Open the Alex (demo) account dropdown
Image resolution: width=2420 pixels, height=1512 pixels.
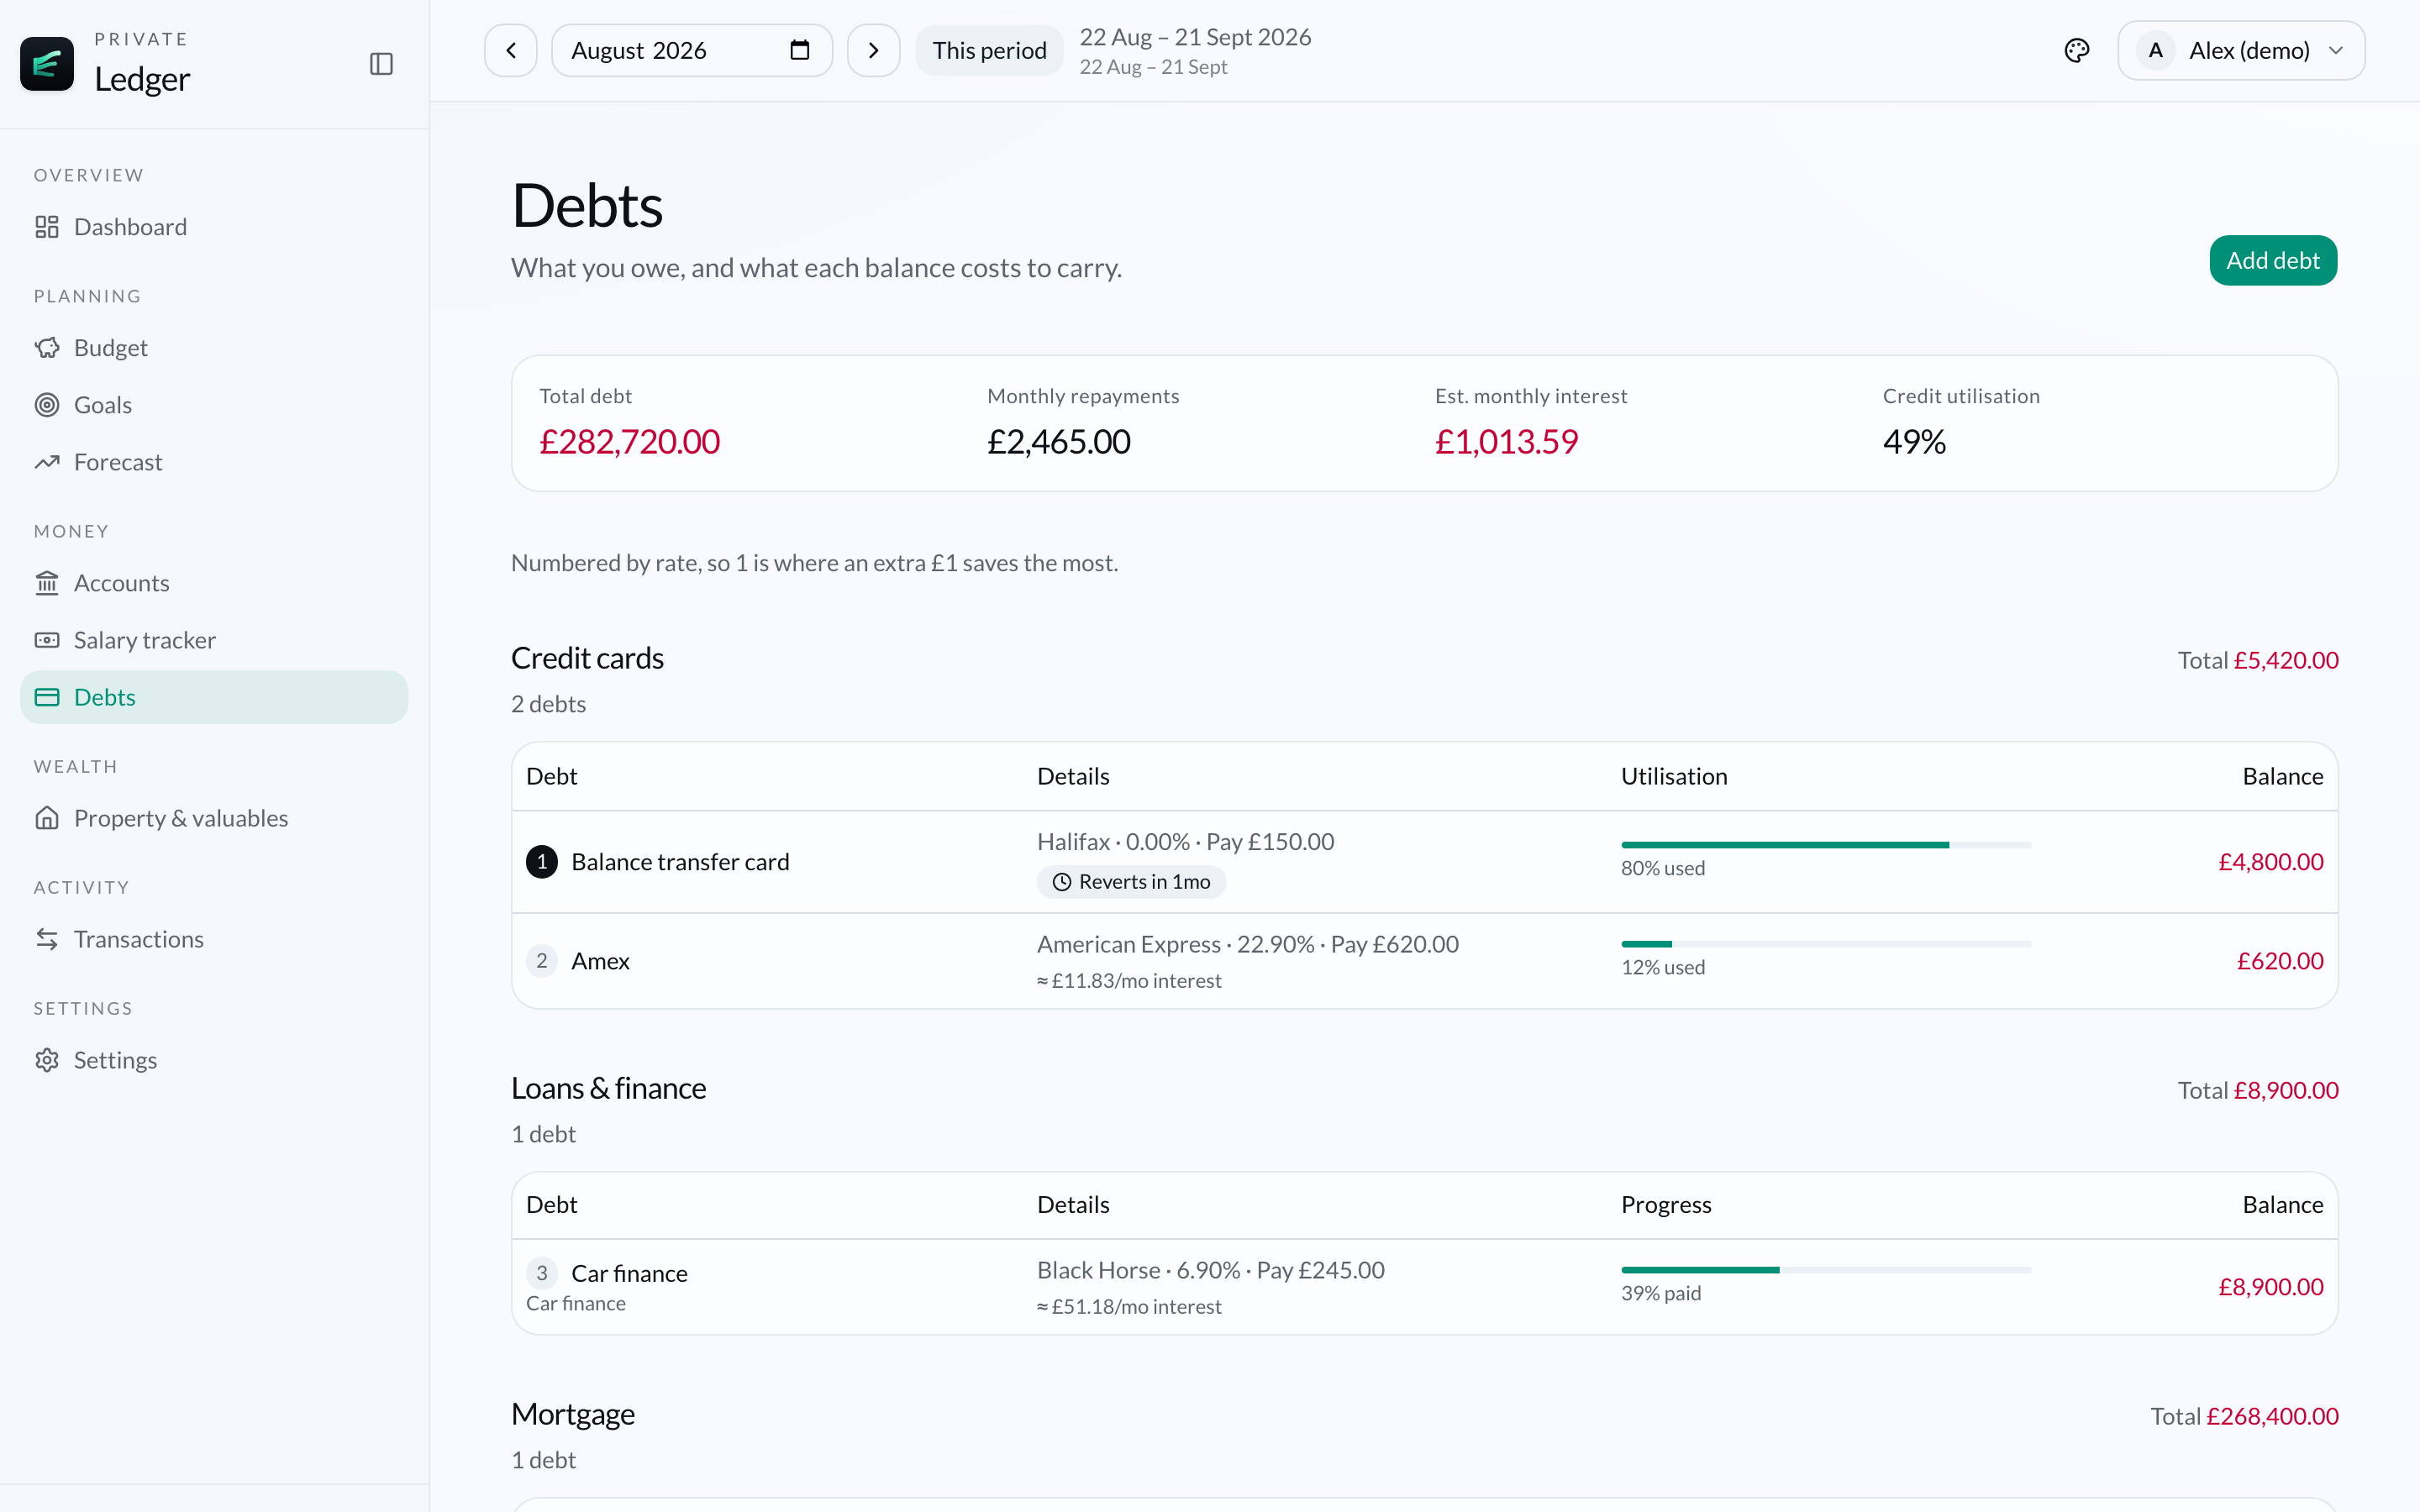click(2241, 50)
